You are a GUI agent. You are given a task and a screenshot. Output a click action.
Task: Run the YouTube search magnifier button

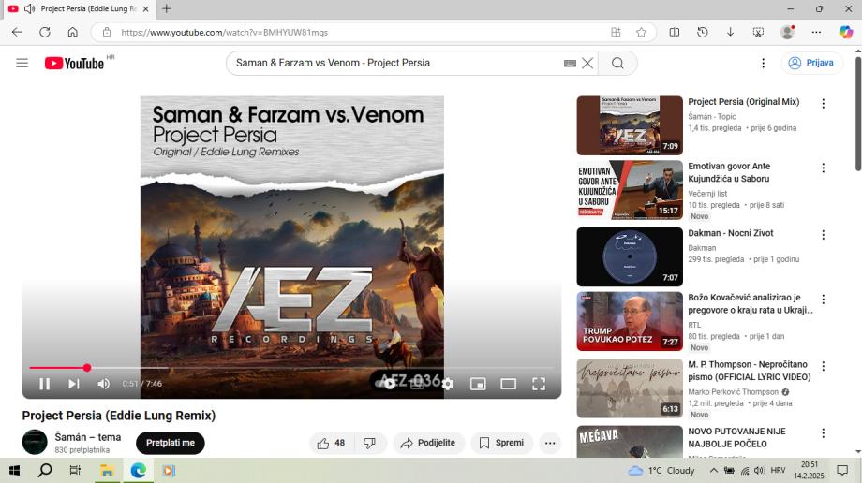click(617, 64)
